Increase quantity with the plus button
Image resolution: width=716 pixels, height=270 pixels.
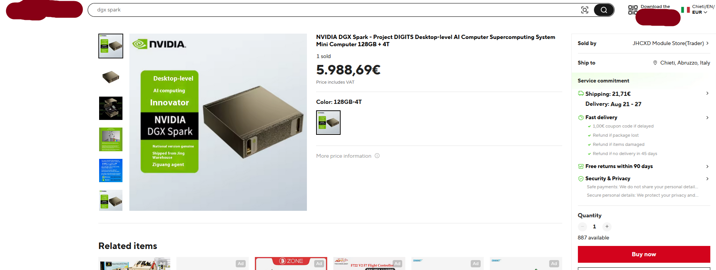click(x=607, y=226)
